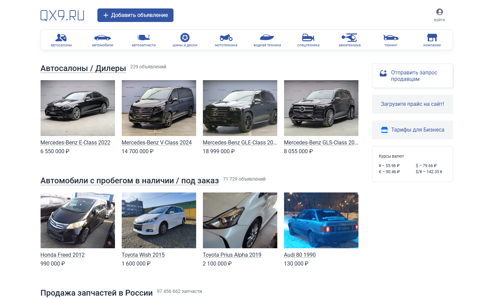
Task: Open Автомобили с пробегом section heading
Action: [130, 181]
